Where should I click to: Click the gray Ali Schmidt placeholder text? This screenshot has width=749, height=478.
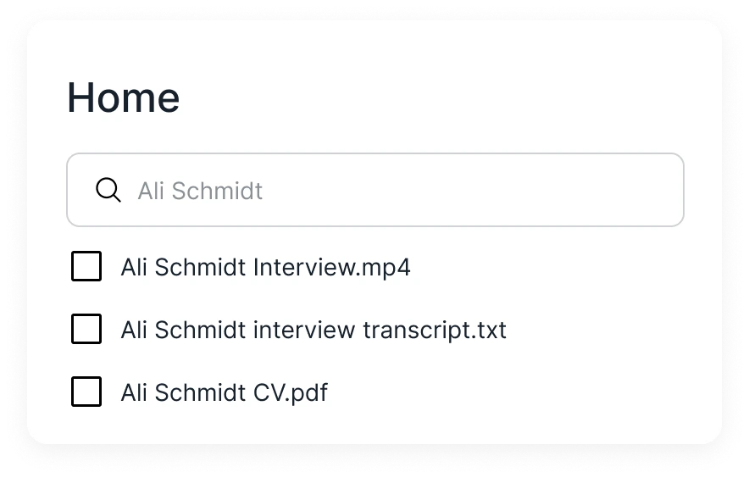200,191
